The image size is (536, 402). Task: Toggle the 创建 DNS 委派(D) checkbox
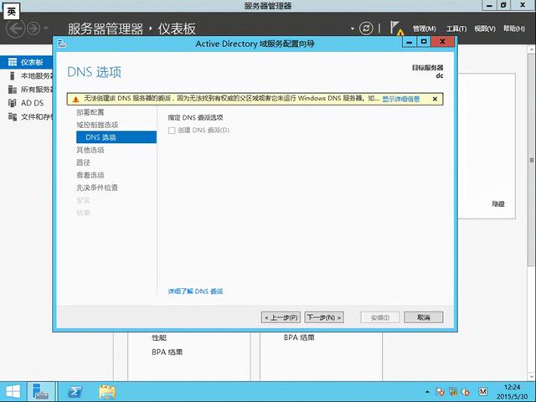(172, 131)
